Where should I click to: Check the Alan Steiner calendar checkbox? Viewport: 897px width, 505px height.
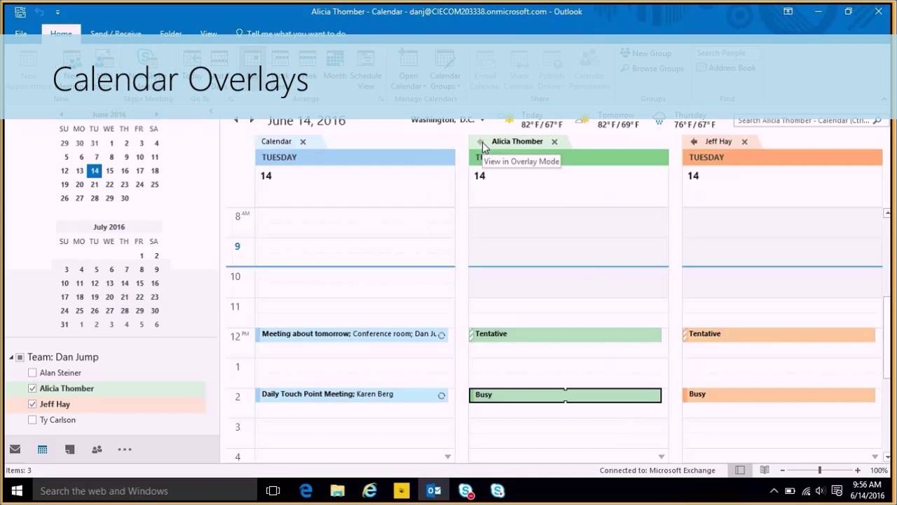tap(32, 373)
